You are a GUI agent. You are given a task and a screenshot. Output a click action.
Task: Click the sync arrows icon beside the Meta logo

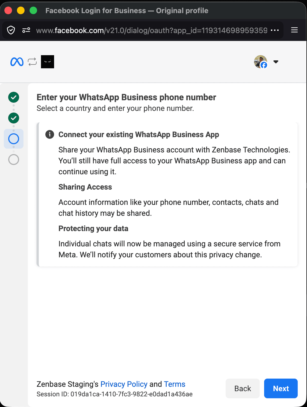[x=32, y=62]
